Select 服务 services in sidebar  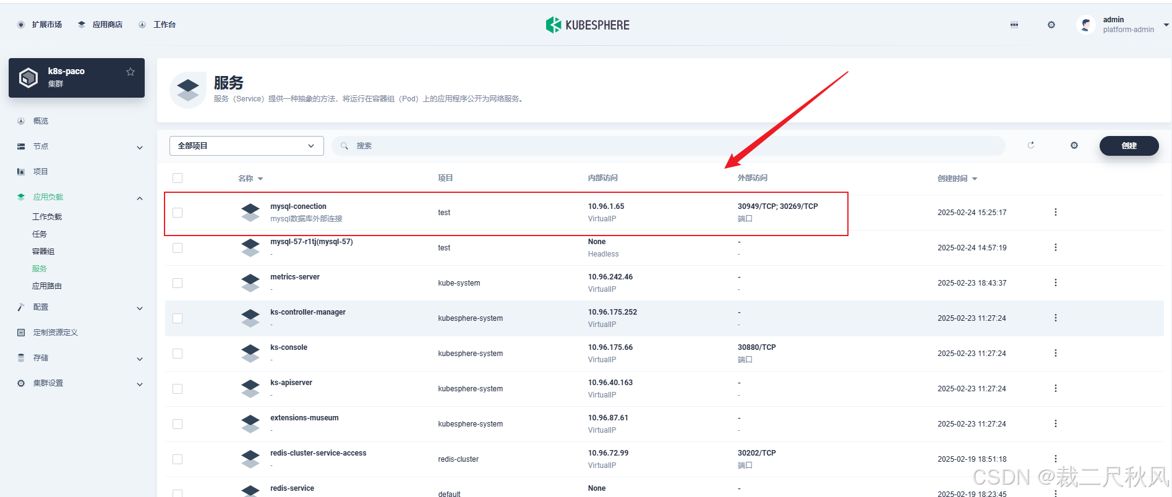[x=40, y=269]
